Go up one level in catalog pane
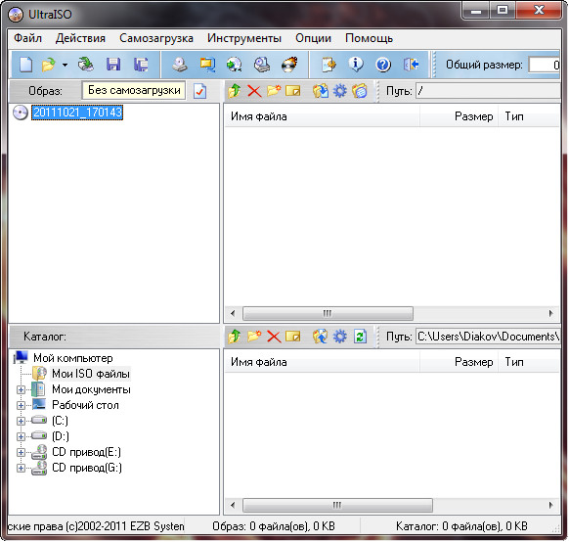 tap(235, 337)
